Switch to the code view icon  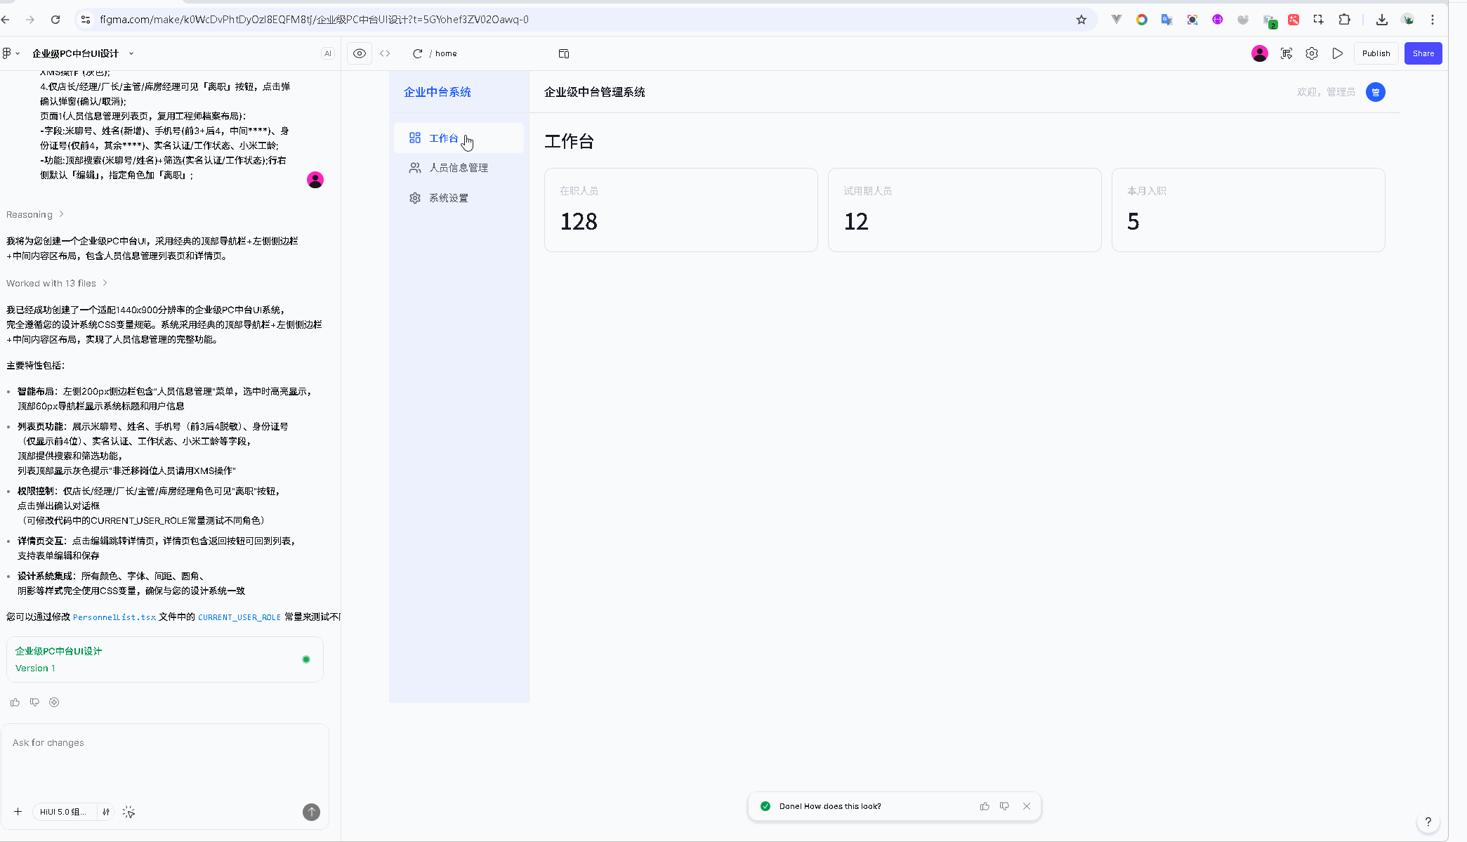coord(385,53)
